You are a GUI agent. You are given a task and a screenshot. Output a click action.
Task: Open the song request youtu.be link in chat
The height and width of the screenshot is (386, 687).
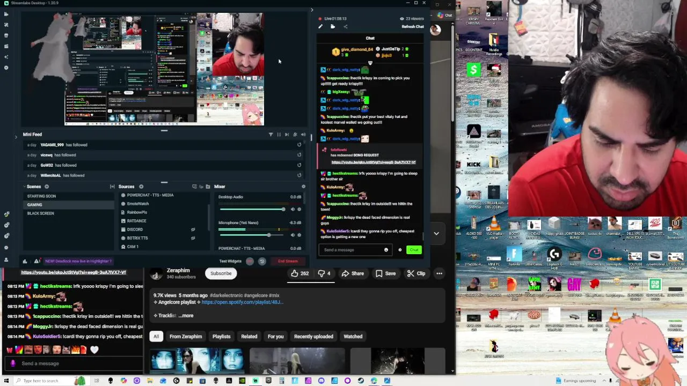click(x=374, y=162)
